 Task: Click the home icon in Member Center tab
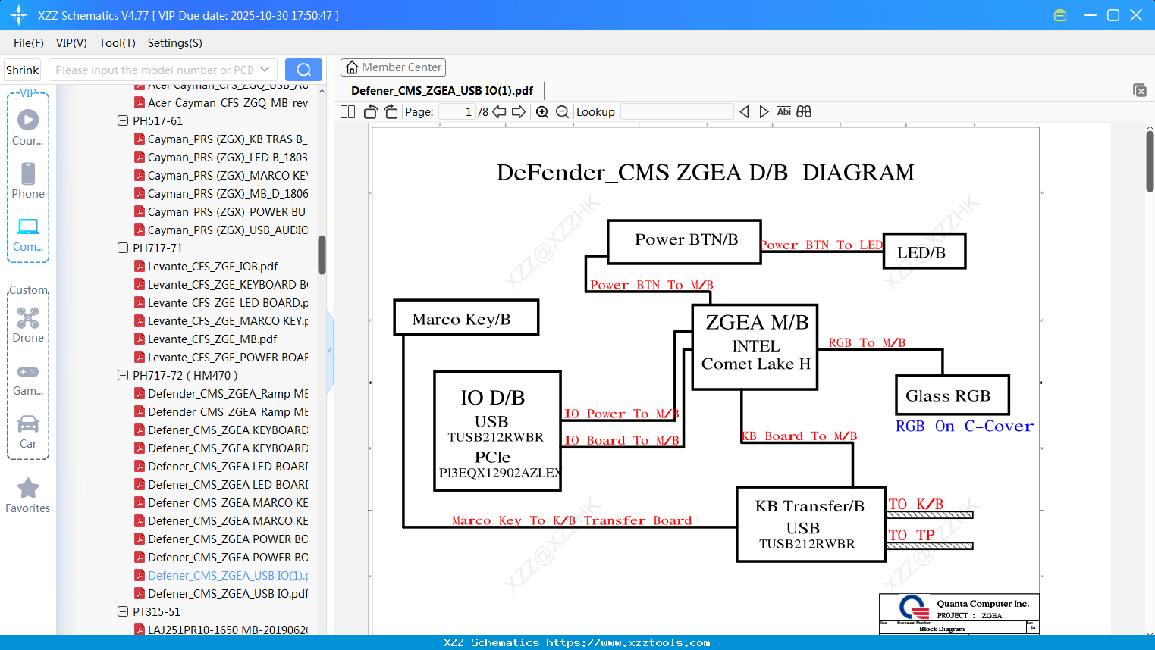click(352, 67)
